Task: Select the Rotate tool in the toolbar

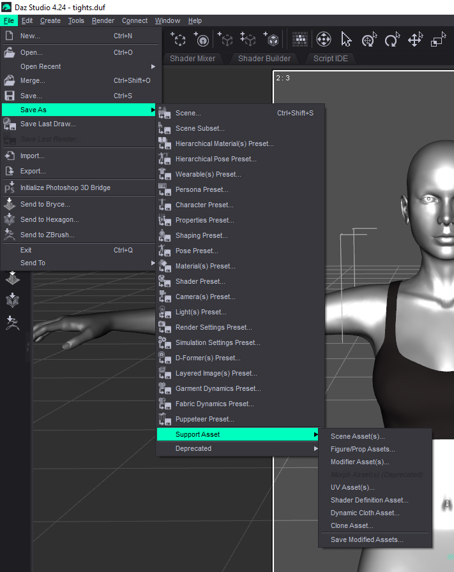Action: pyautogui.click(x=391, y=40)
